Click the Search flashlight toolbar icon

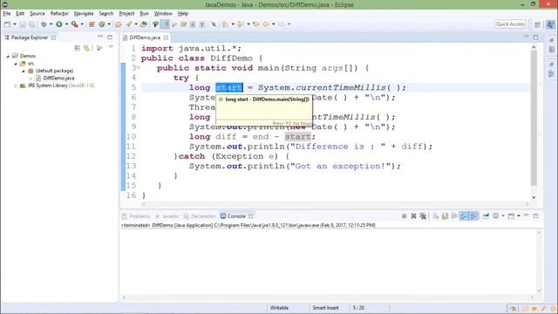point(129,24)
